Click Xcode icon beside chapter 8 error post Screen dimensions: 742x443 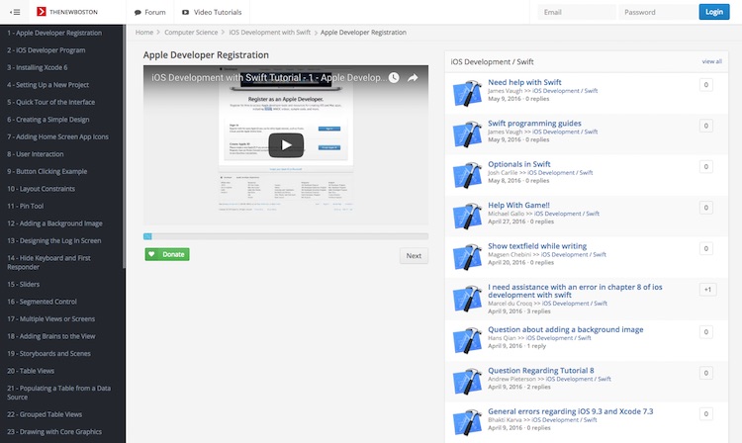tap(467, 298)
